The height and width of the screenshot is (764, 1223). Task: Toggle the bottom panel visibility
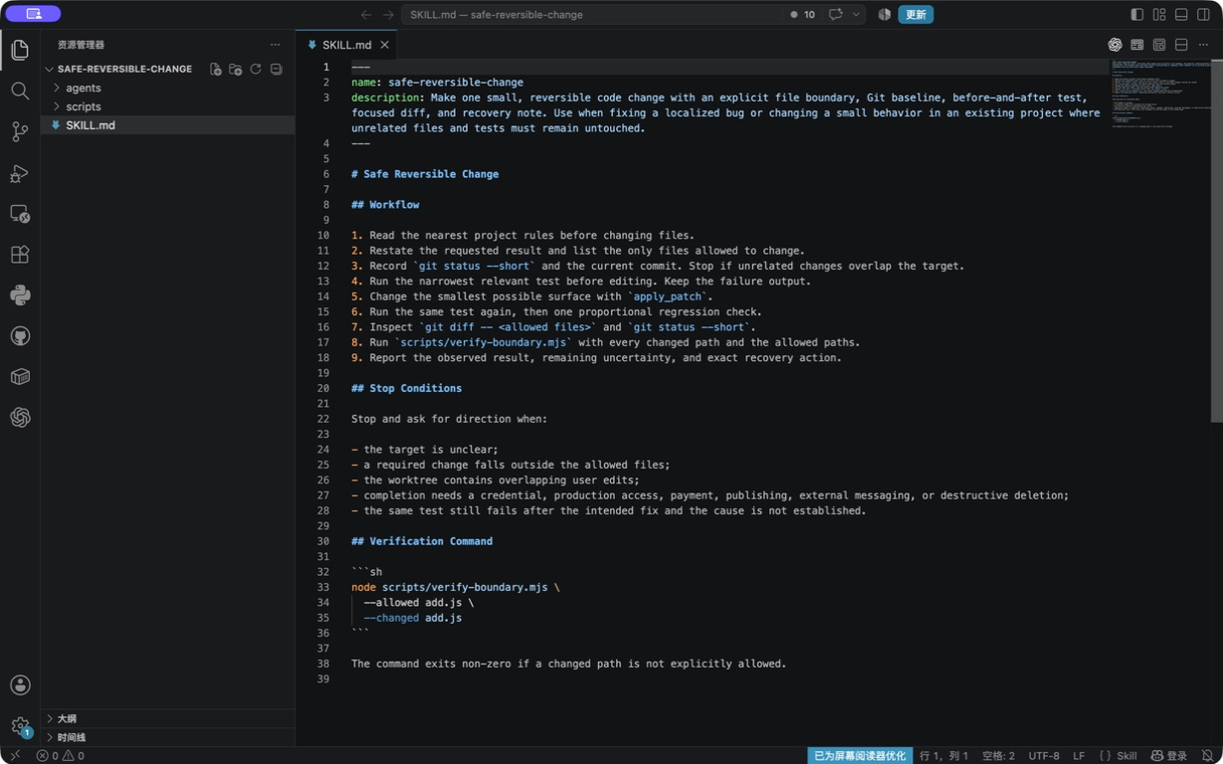tap(1181, 15)
